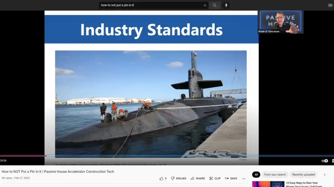
Task: Click the search magnifier button
Action: (x=215, y=5)
